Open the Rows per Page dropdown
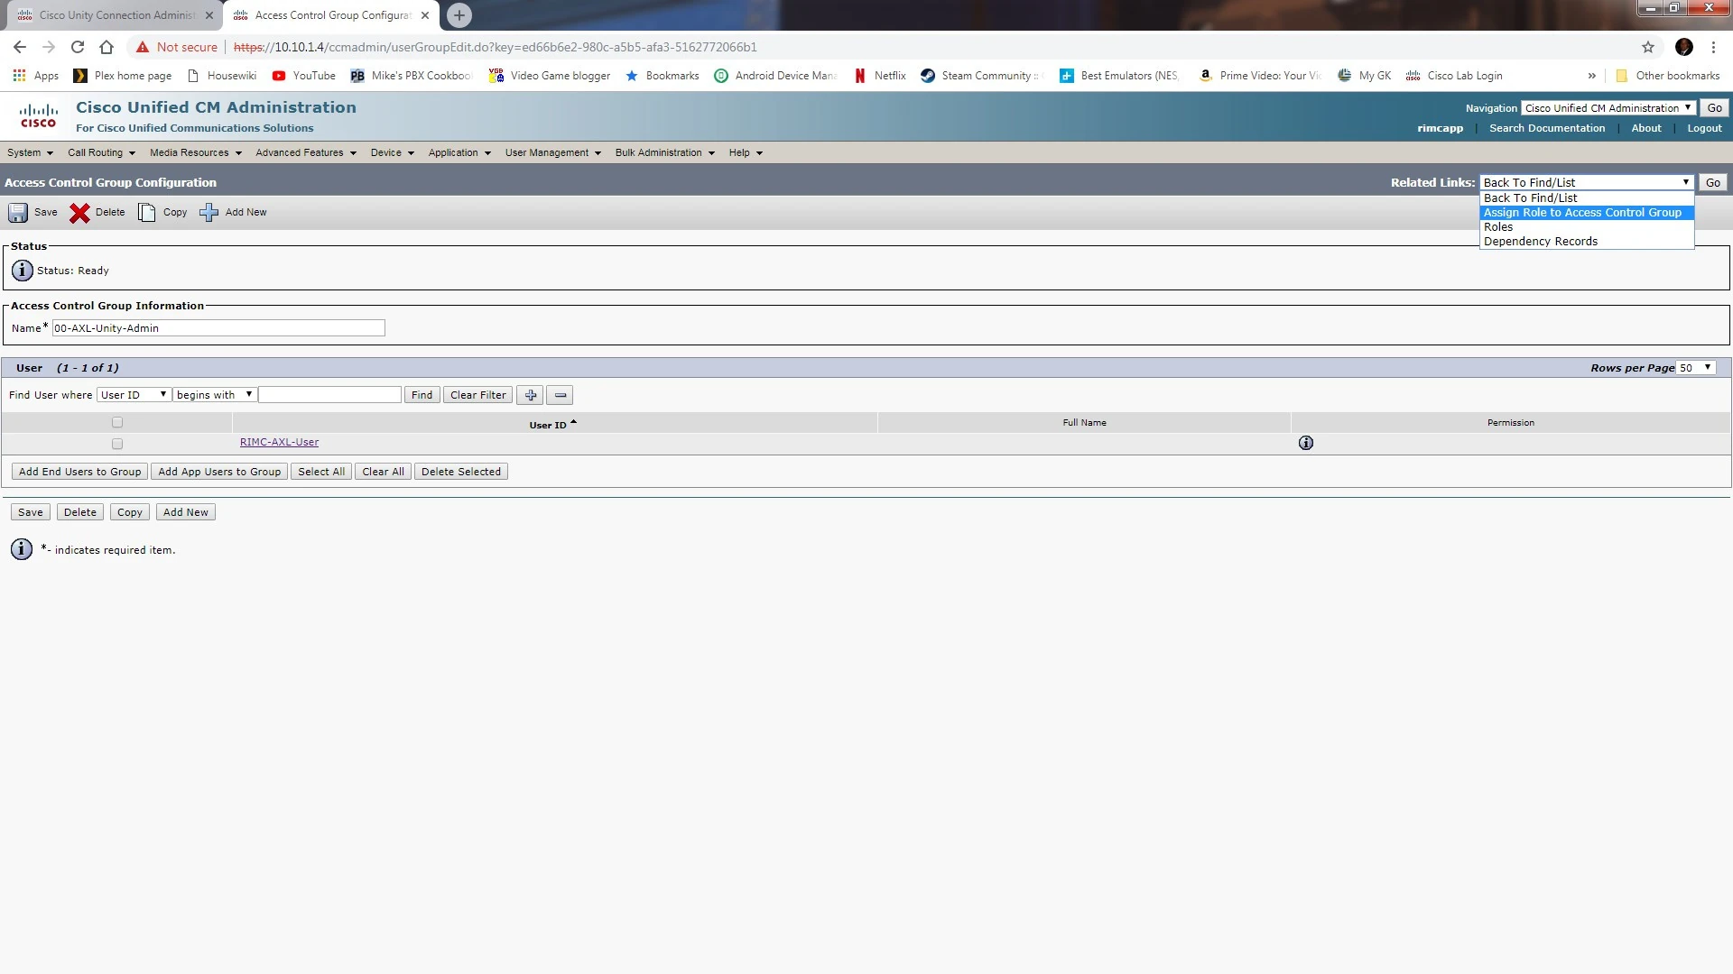Viewport: 1733px width, 974px height. point(1696,367)
